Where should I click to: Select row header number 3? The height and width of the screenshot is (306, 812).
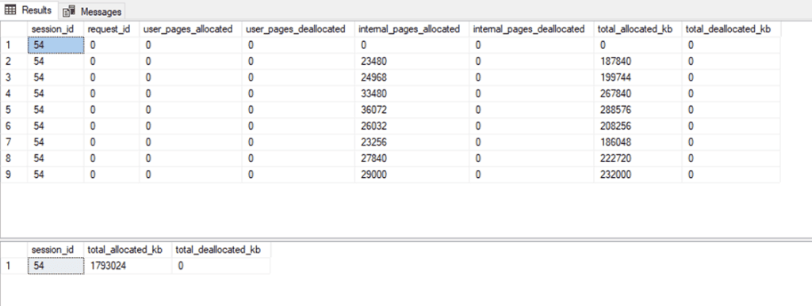(x=14, y=77)
